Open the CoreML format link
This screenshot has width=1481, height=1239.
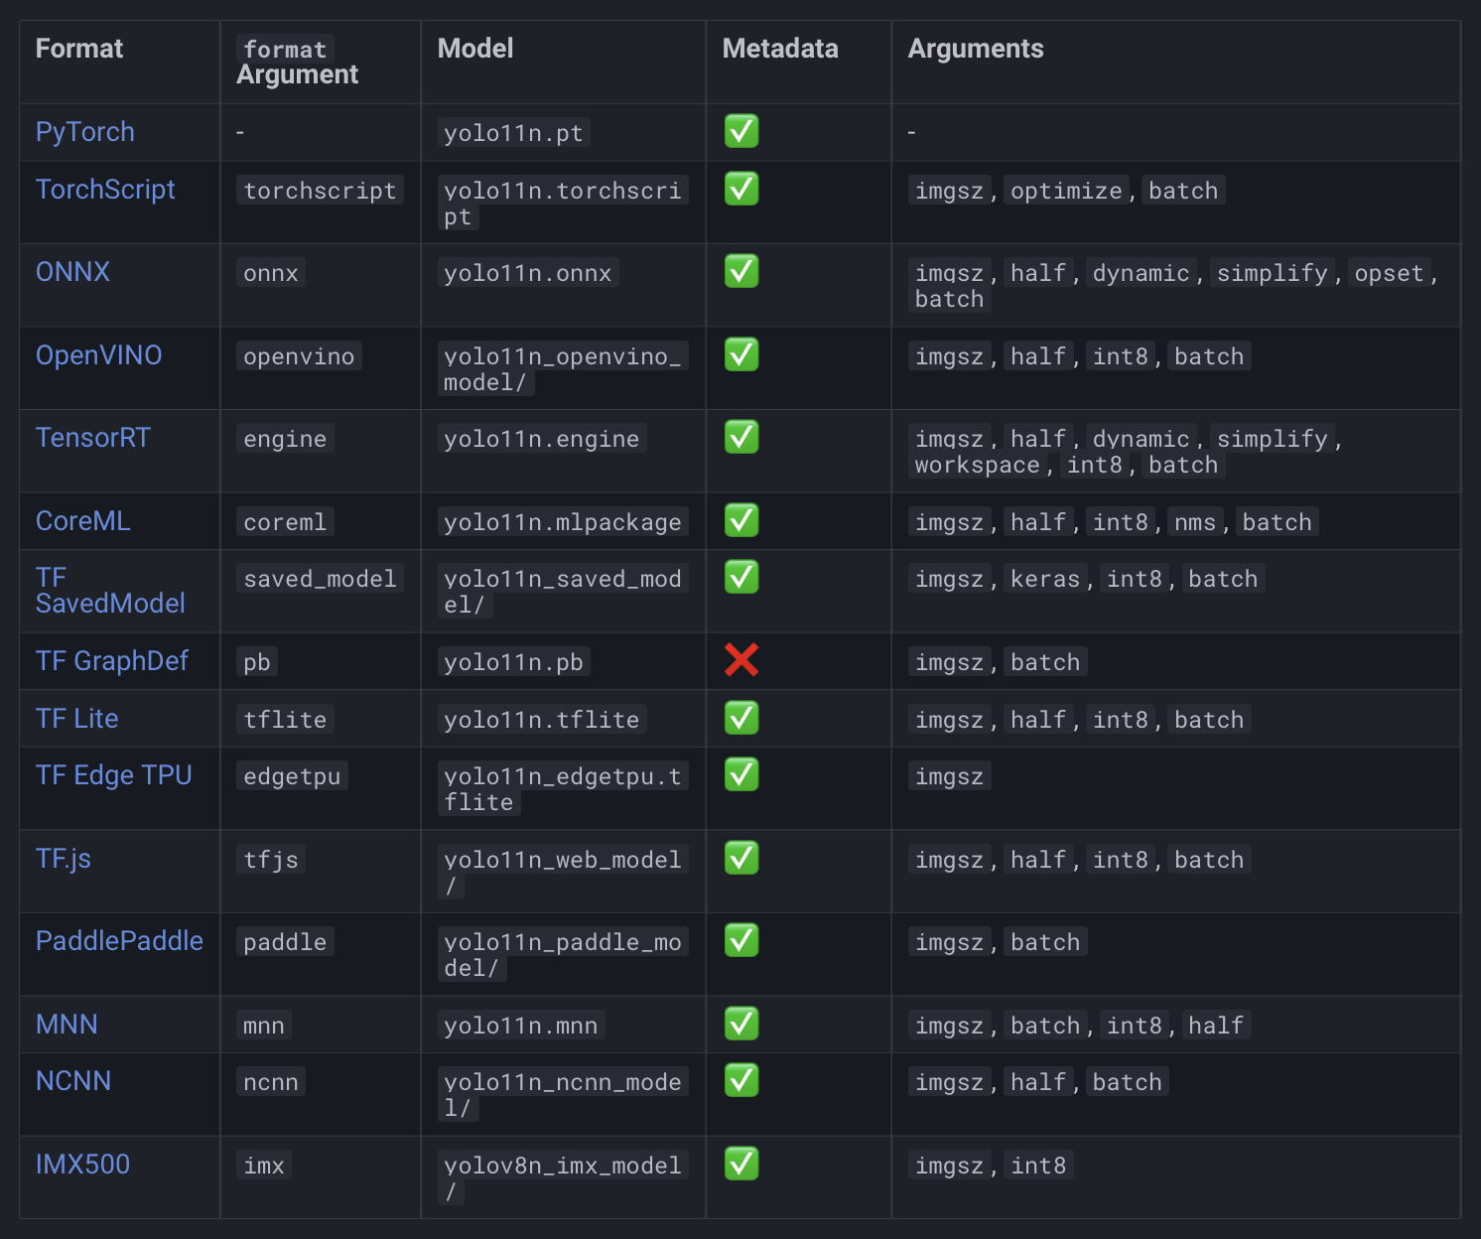[82, 521]
